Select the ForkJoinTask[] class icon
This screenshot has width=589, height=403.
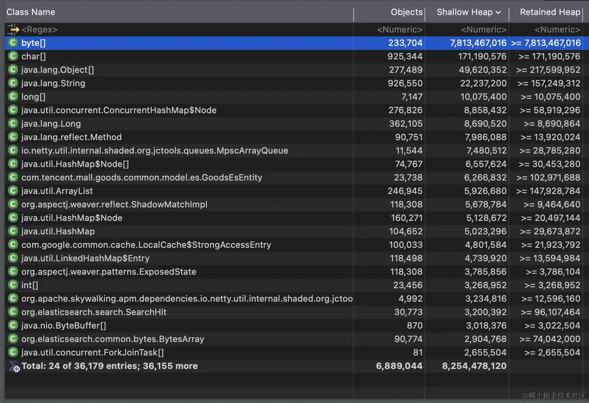pyautogui.click(x=13, y=352)
